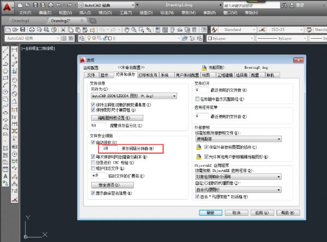Open the 工具(T) menu

point(126,13)
